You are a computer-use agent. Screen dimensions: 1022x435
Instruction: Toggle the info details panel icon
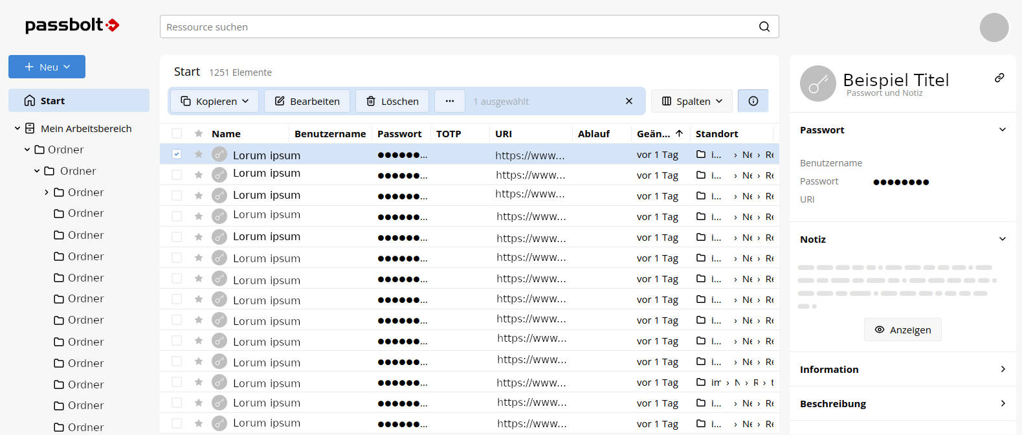click(x=753, y=101)
